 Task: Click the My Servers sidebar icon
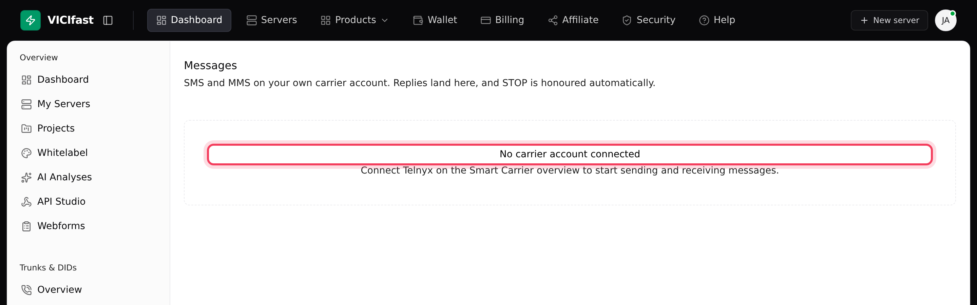click(x=26, y=104)
